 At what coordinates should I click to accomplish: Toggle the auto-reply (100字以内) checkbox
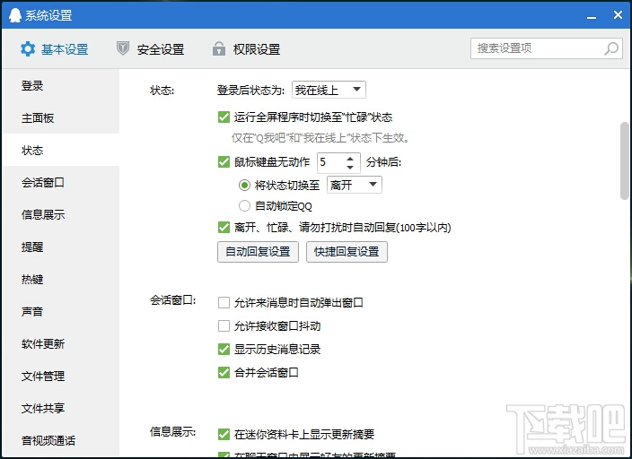coord(224,227)
